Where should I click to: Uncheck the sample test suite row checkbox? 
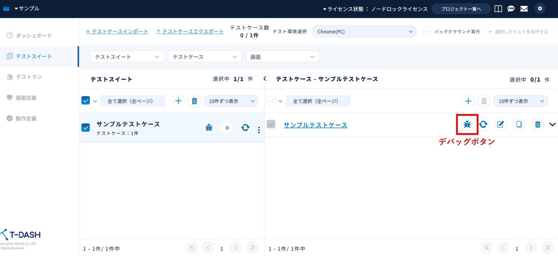pyautogui.click(x=86, y=128)
